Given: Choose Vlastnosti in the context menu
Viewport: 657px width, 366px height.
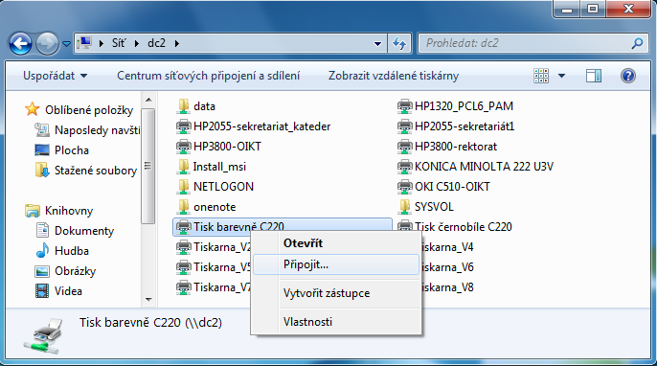Looking at the screenshot, I should (x=336, y=322).
